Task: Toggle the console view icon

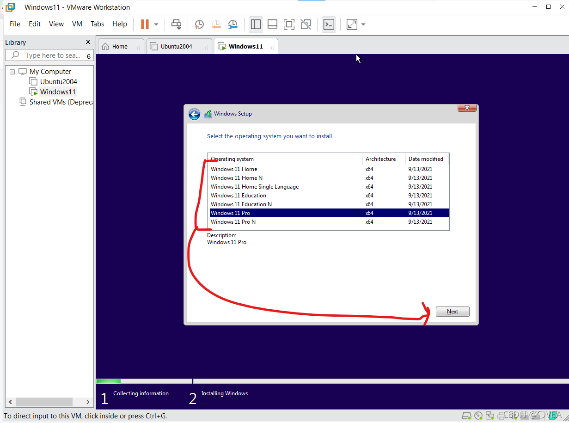Action: pos(329,24)
